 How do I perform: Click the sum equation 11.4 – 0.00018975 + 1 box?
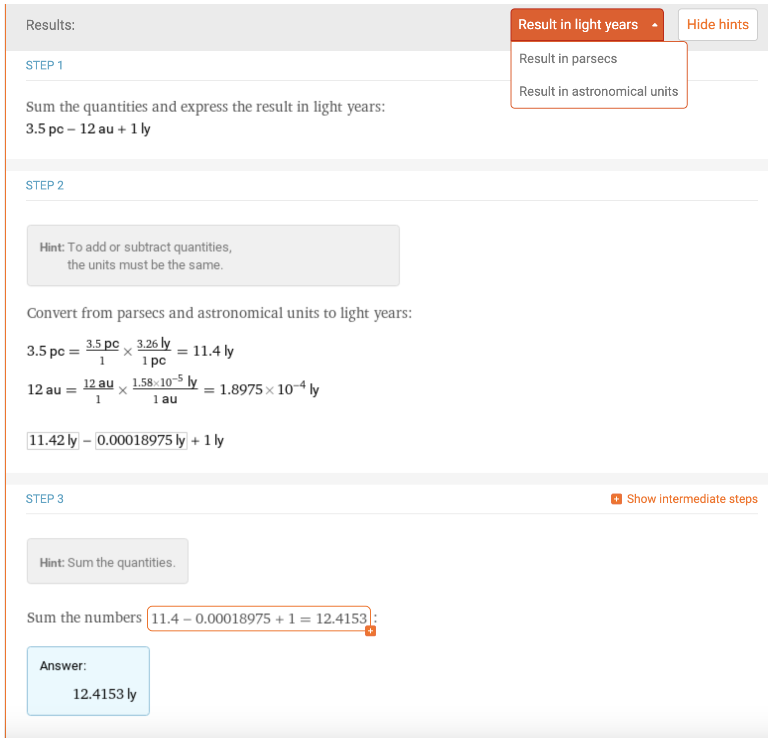259,619
